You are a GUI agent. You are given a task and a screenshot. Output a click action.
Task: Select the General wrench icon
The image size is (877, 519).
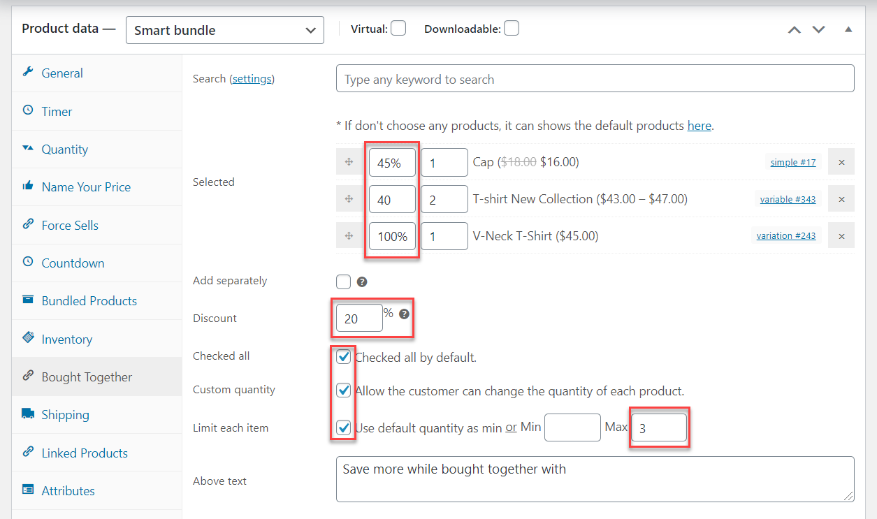[27, 72]
